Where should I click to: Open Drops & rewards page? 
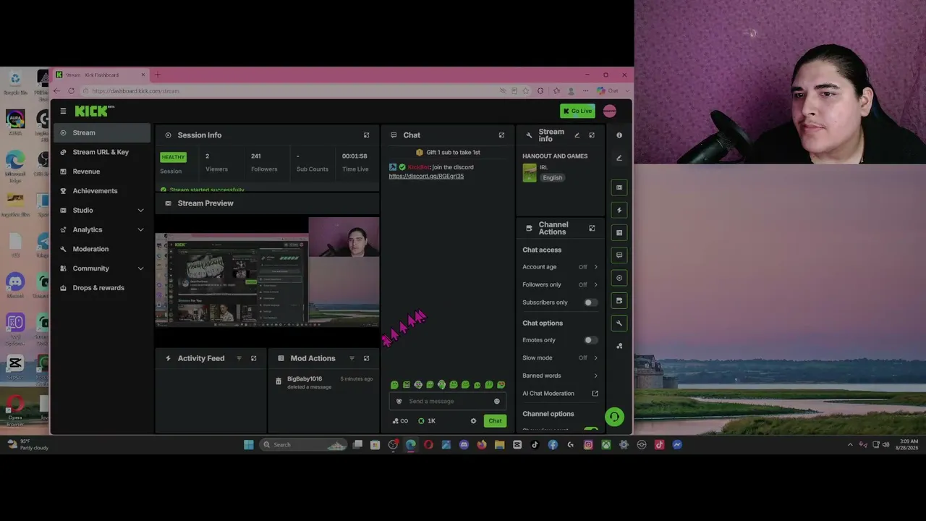click(x=102, y=288)
